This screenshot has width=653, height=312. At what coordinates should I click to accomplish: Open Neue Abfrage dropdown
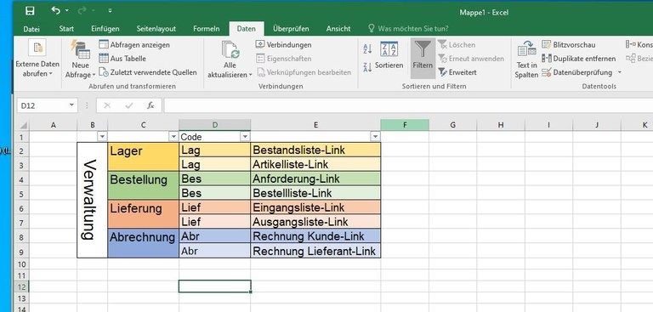pyautogui.click(x=81, y=60)
